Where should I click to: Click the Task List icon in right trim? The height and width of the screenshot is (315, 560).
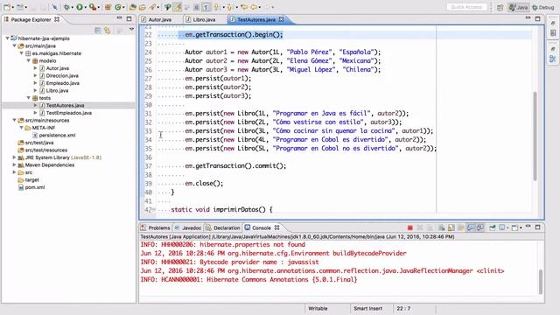[552, 33]
